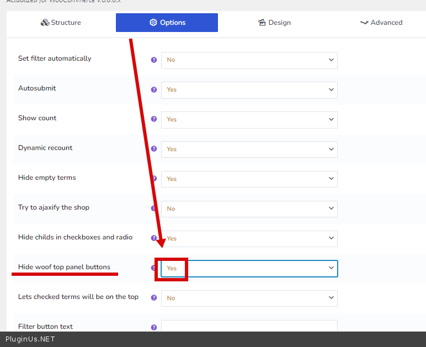Go to the Advanced tab

point(381,23)
